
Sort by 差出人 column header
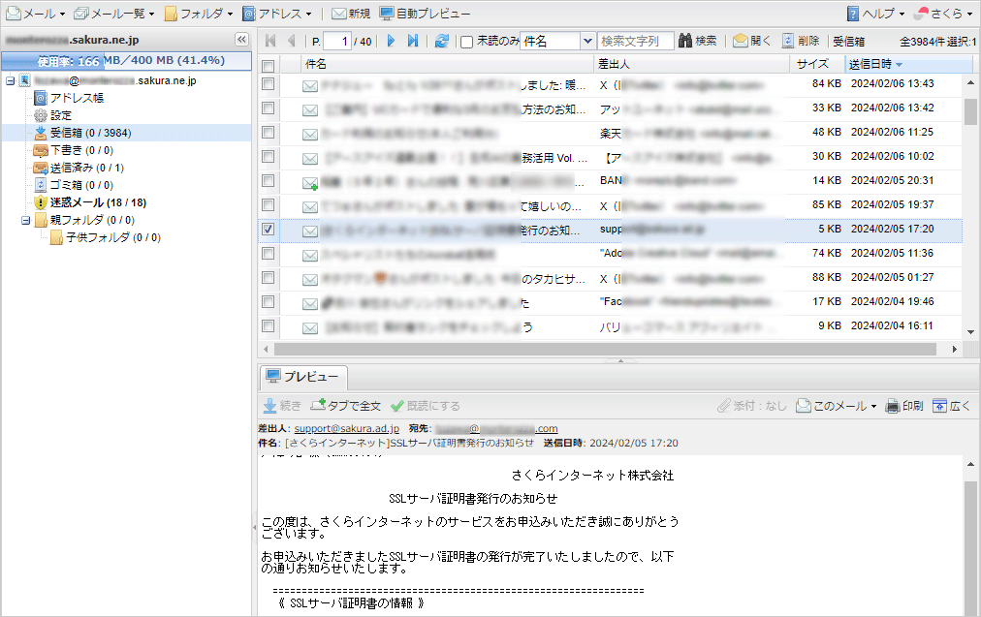click(692, 64)
